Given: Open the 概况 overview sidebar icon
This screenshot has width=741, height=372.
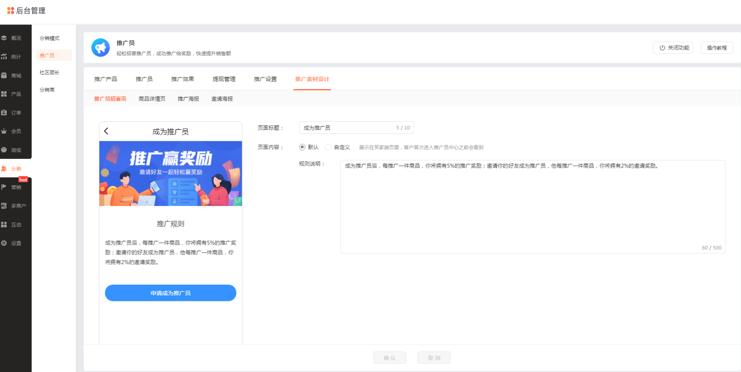Looking at the screenshot, I should point(4,38).
